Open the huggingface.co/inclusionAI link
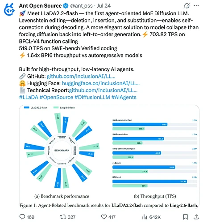 click(101, 83)
